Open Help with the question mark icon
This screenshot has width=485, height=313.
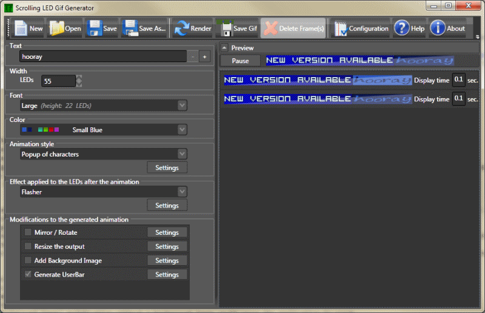click(401, 29)
